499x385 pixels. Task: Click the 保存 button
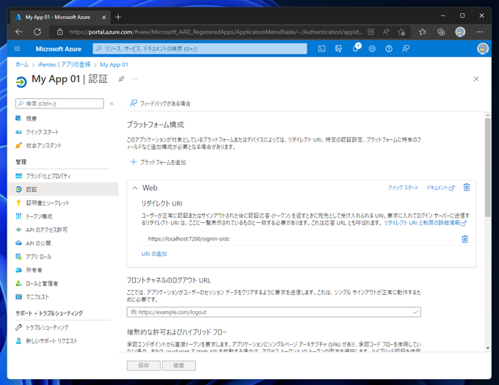coord(144,365)
